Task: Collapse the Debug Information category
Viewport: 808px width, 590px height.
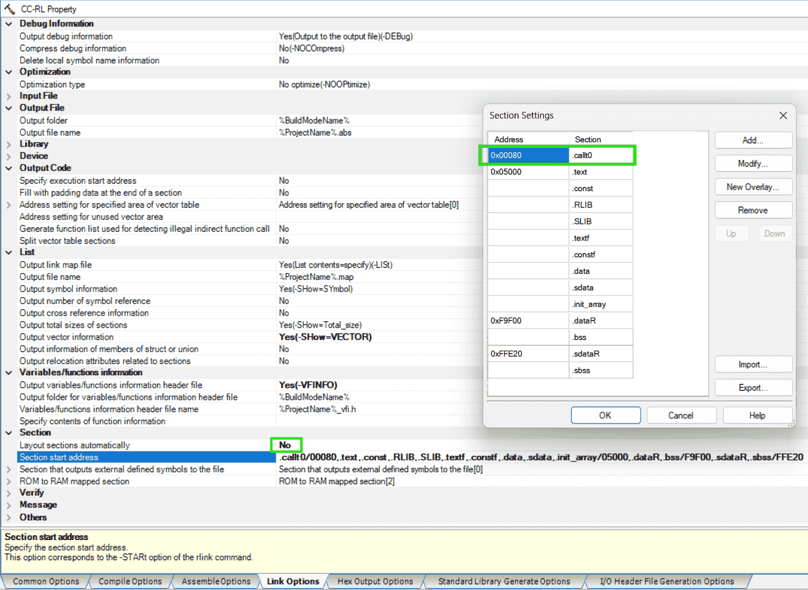Action: (9, 24)
